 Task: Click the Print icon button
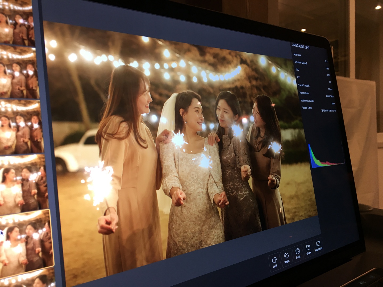click(x=298, y=253)
